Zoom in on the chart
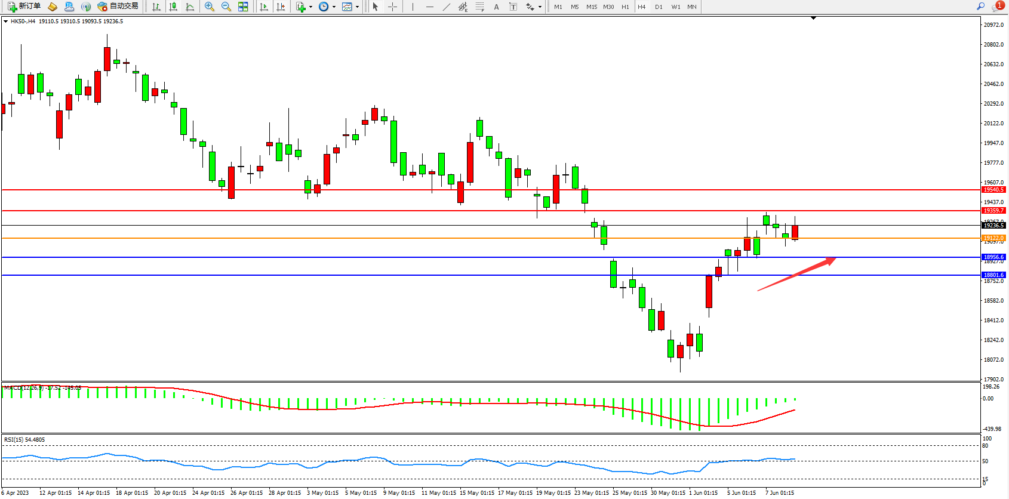This screenshot has width=1009, height=499. click(210, 7)
